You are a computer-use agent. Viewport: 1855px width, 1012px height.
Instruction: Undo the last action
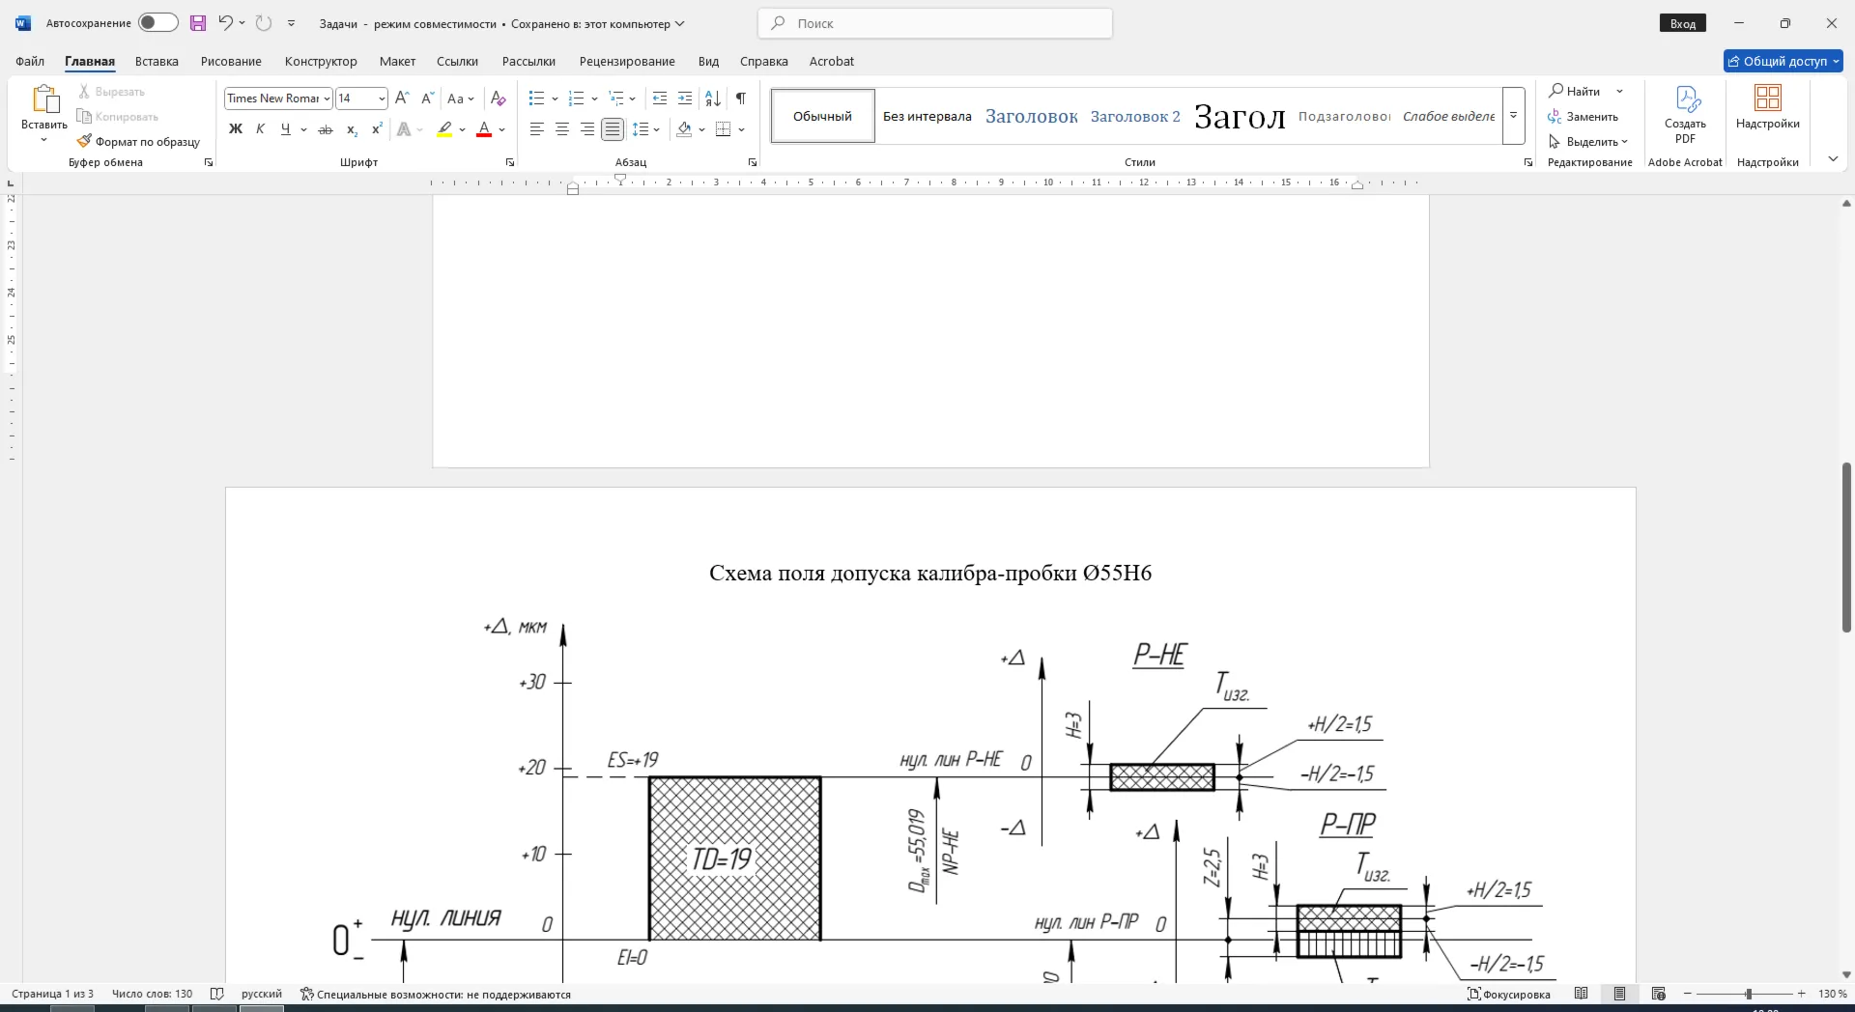point(225,23)
